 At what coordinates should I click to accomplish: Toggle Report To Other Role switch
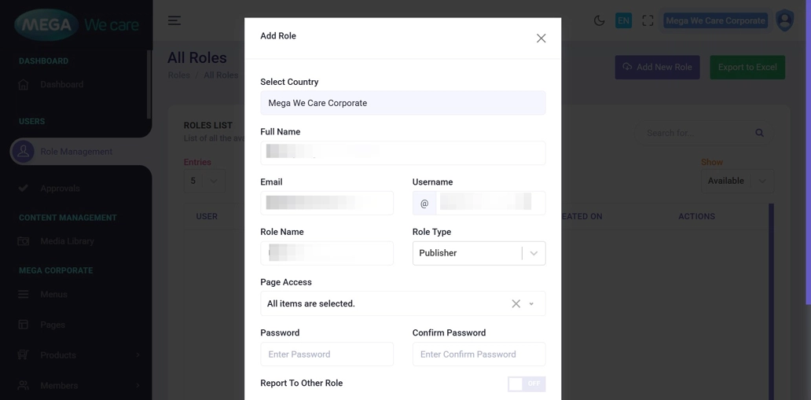[x=526, y=383]
